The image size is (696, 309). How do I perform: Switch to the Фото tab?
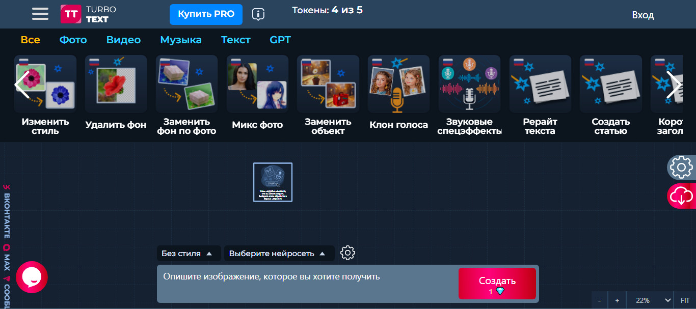pos(73,40)
